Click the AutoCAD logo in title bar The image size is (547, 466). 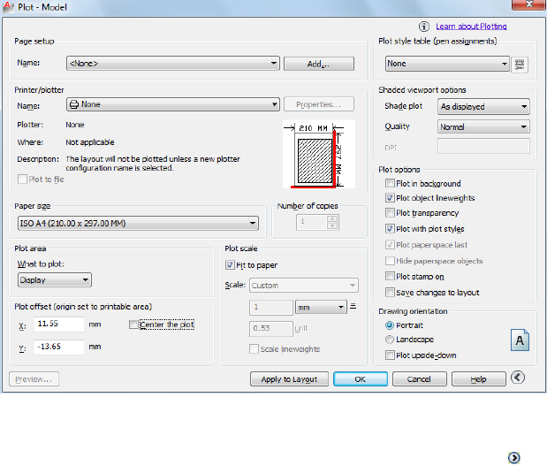[x=8, y=7]
